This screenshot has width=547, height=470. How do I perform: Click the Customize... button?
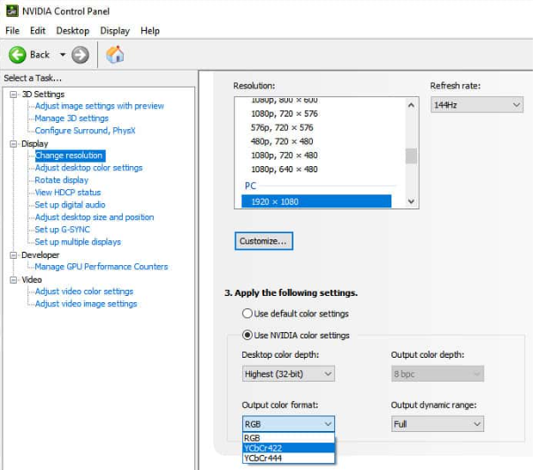263,241
